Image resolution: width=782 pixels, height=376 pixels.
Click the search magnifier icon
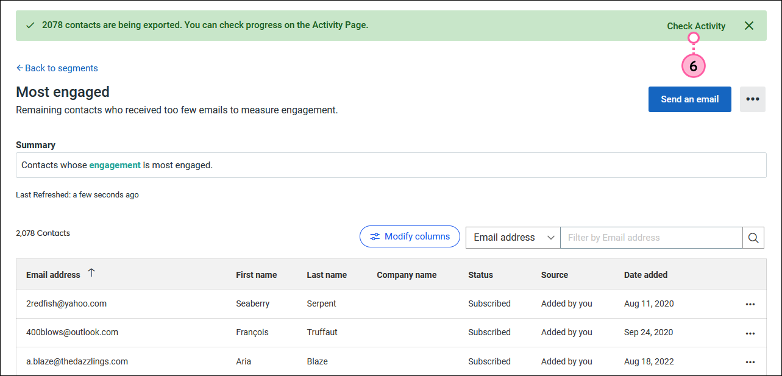click(x=753, y=238)
